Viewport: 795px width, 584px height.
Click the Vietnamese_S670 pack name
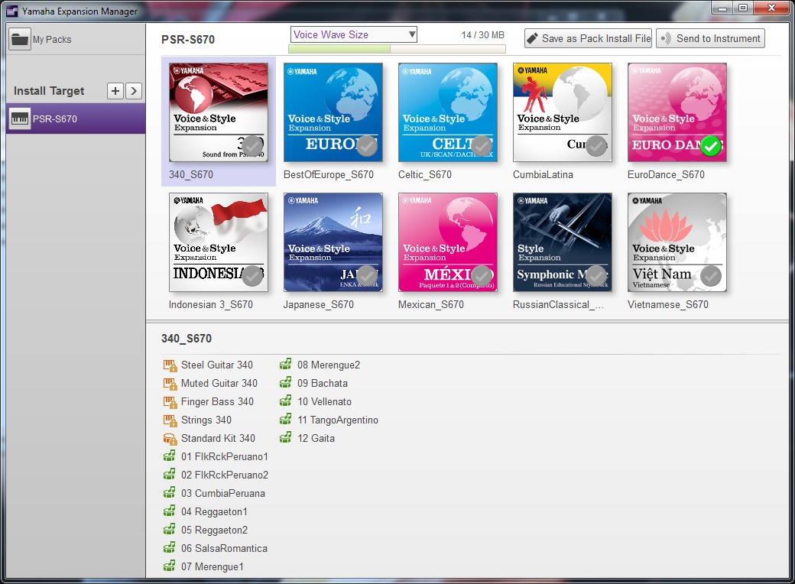click(x=668, y=304)
